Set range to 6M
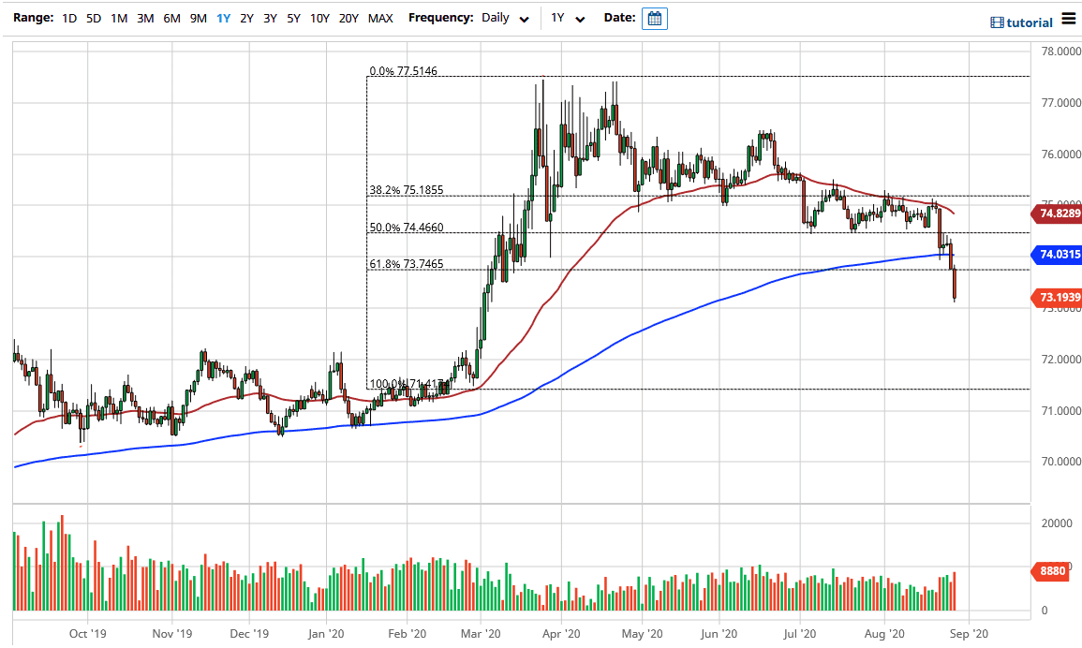The width and height of the screenshot is (1082, 648). pos(171,19)
